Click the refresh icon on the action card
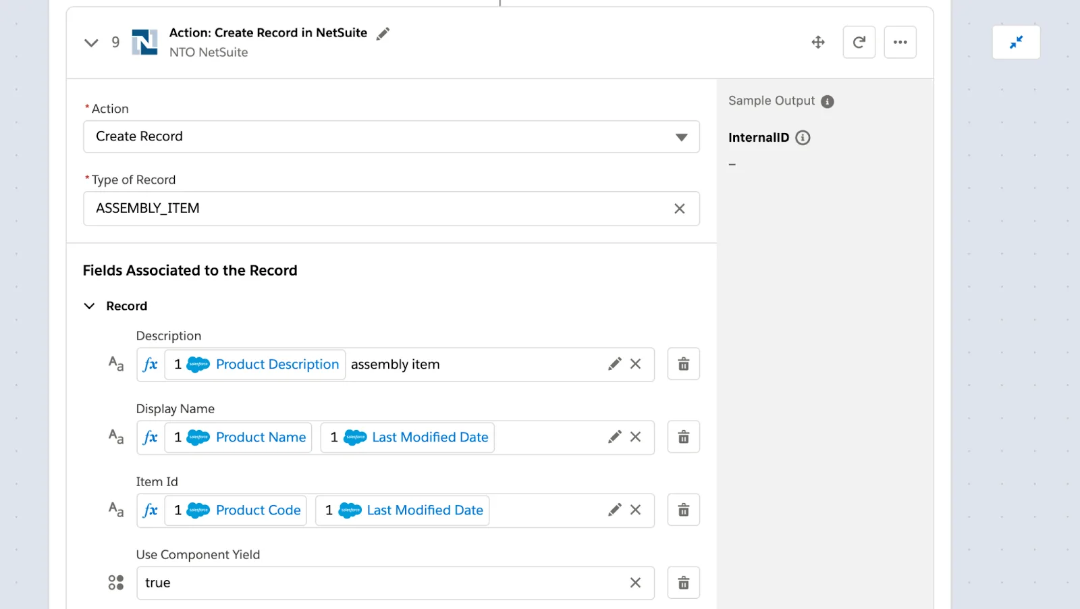 tap(859, 42)
